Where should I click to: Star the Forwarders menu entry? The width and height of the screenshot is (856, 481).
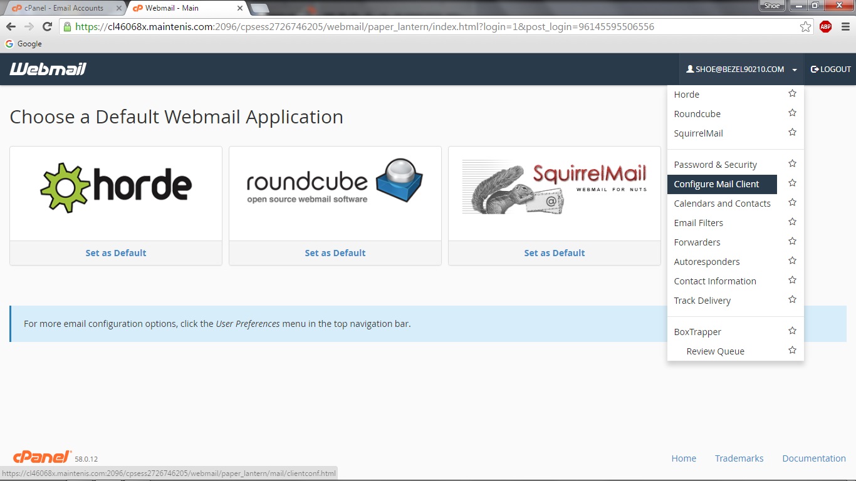[x=792, y=241]
